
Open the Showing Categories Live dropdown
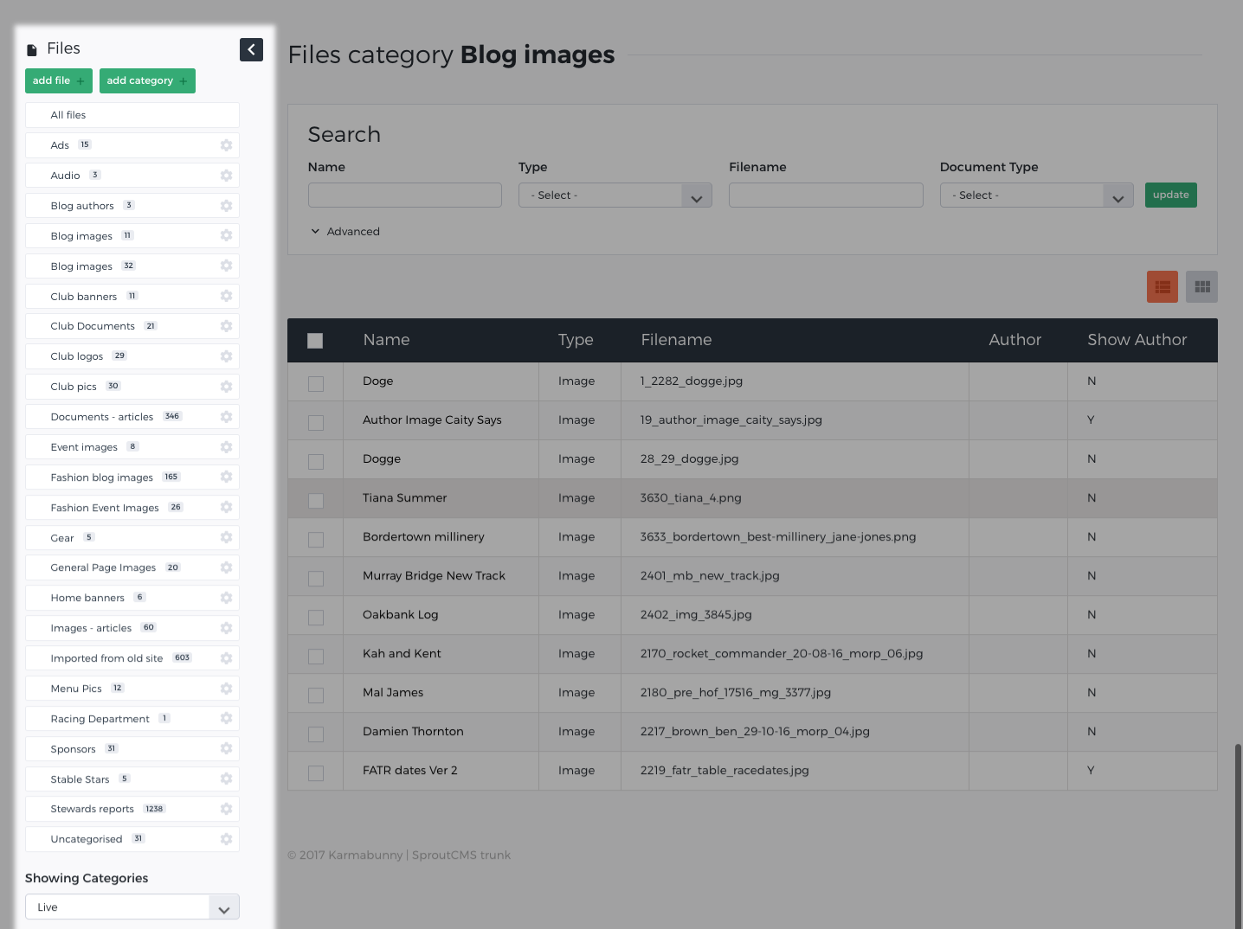coord(132,907)
